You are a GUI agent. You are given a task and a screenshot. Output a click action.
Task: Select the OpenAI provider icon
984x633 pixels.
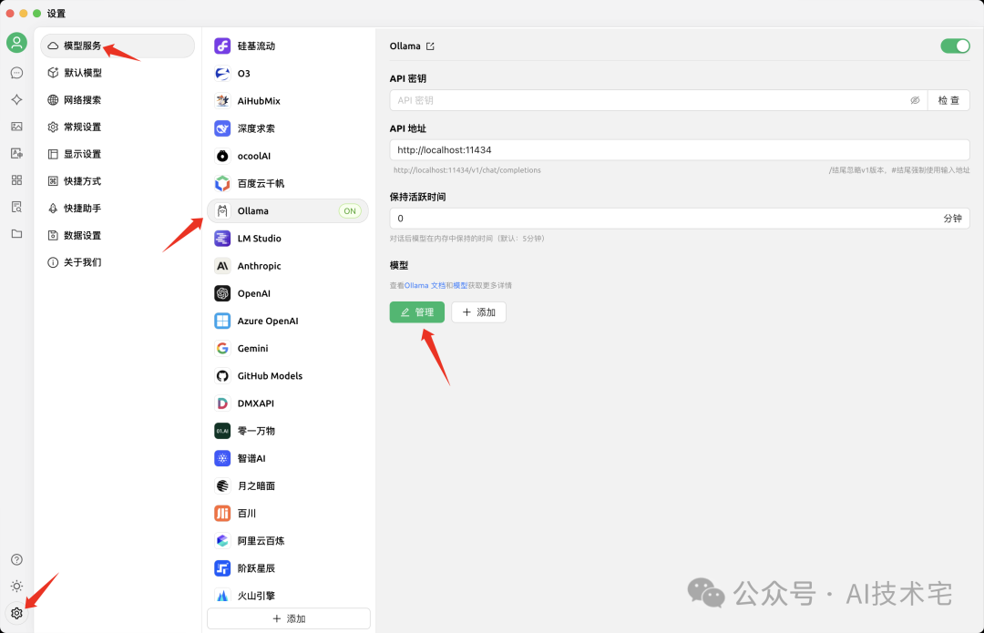pyautogui.click(x=222, y=293)
